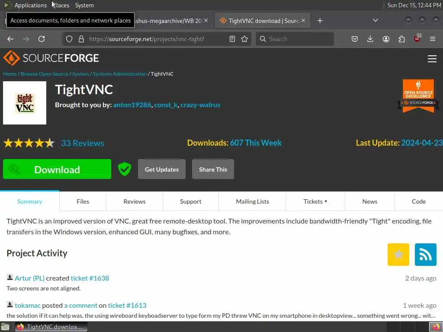This screenshot has width=443, height=332.
Task: Open the Mailing Lists tab
Action: pyautogui.click(x=253, y=201)
